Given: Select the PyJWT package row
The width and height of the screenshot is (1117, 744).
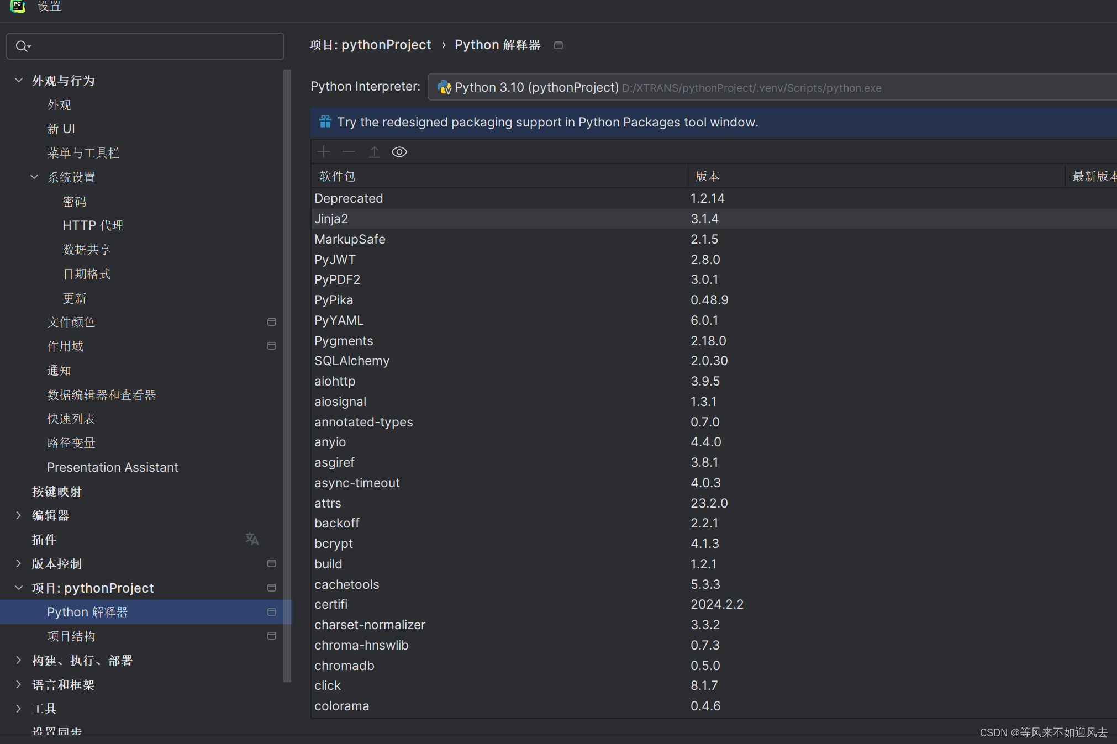Looking at the screenshot, I should pyautogui.click(x=714, y=260).
